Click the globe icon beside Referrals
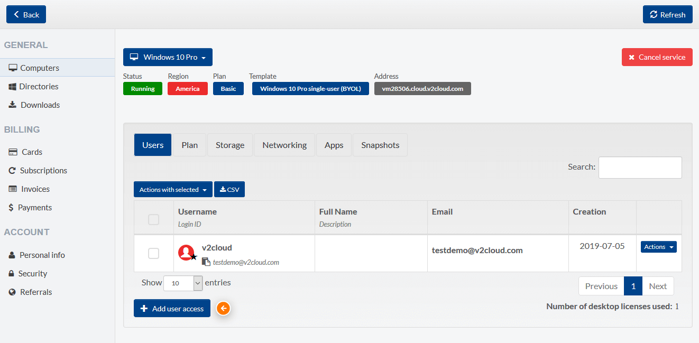Viewport: 699px width, 343px height. (x=12, y=292)
